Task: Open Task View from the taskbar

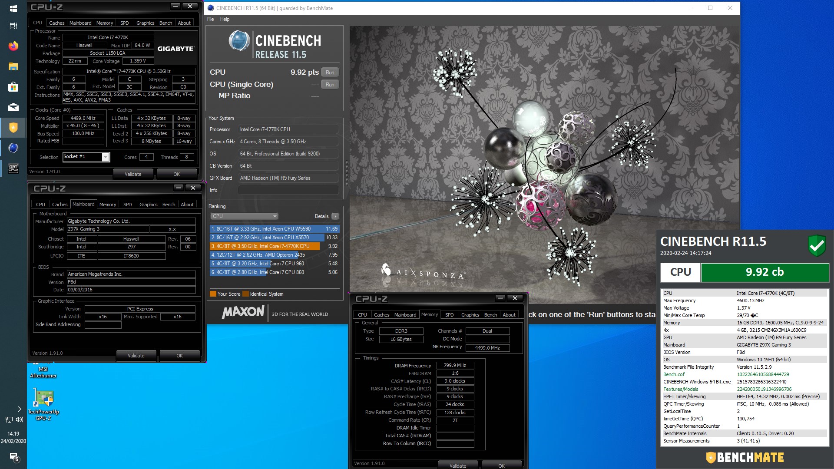Action: coord(13,26)
